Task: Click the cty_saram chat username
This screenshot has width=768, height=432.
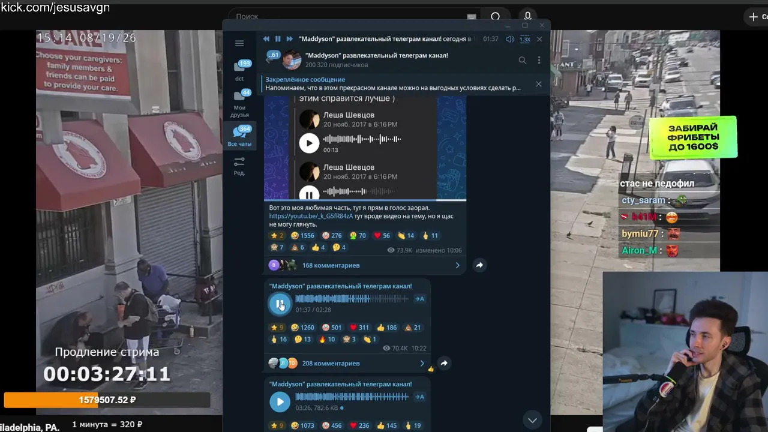Action: (643, 200)
